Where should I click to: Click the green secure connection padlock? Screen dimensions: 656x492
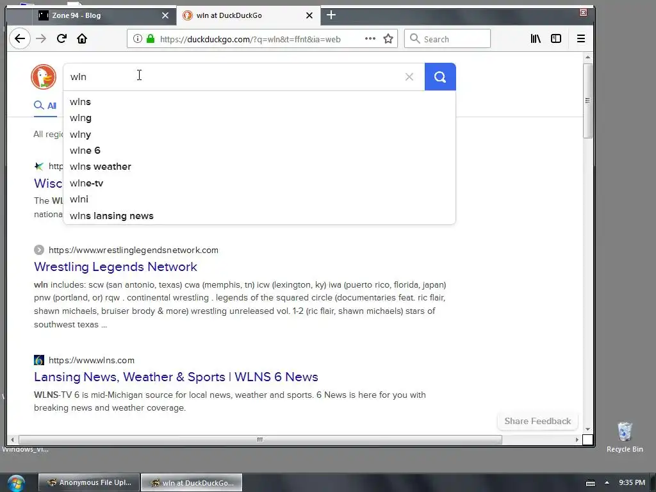click(x=151, y=39)
